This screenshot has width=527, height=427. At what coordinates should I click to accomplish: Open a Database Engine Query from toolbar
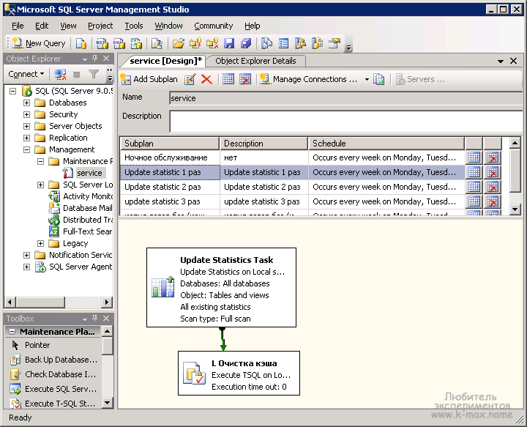(81, 43)
